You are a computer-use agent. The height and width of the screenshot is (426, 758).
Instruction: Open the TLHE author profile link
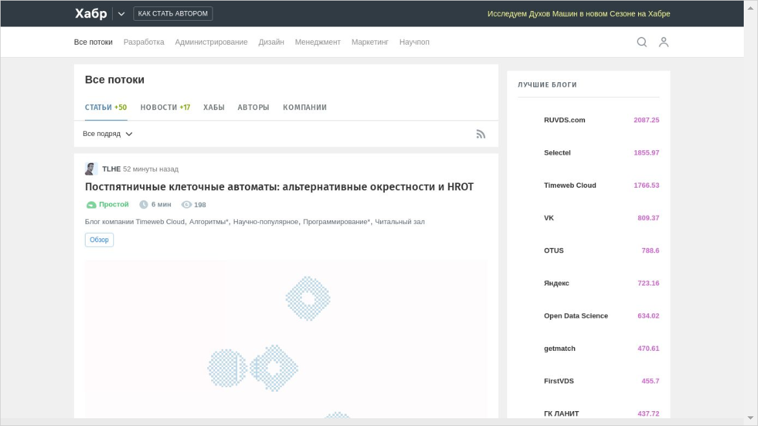coord(111,169)
